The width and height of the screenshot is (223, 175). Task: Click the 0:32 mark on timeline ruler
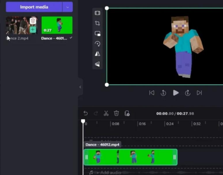tap(197, 124)
